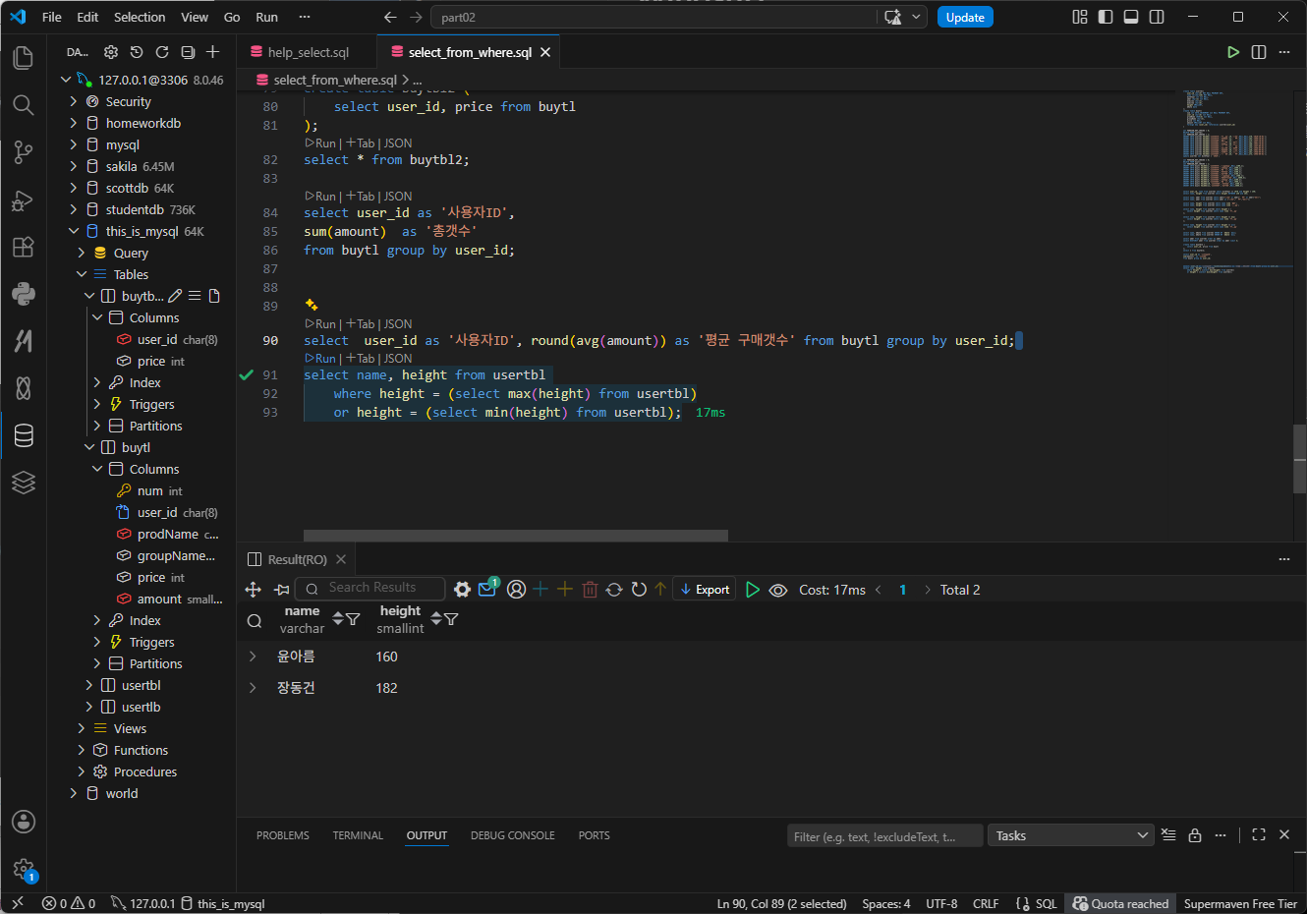Image resolution: width=1307 pixels, height=914 pixels.
Task: Toggle name column sort arrows
Action: 338,619
